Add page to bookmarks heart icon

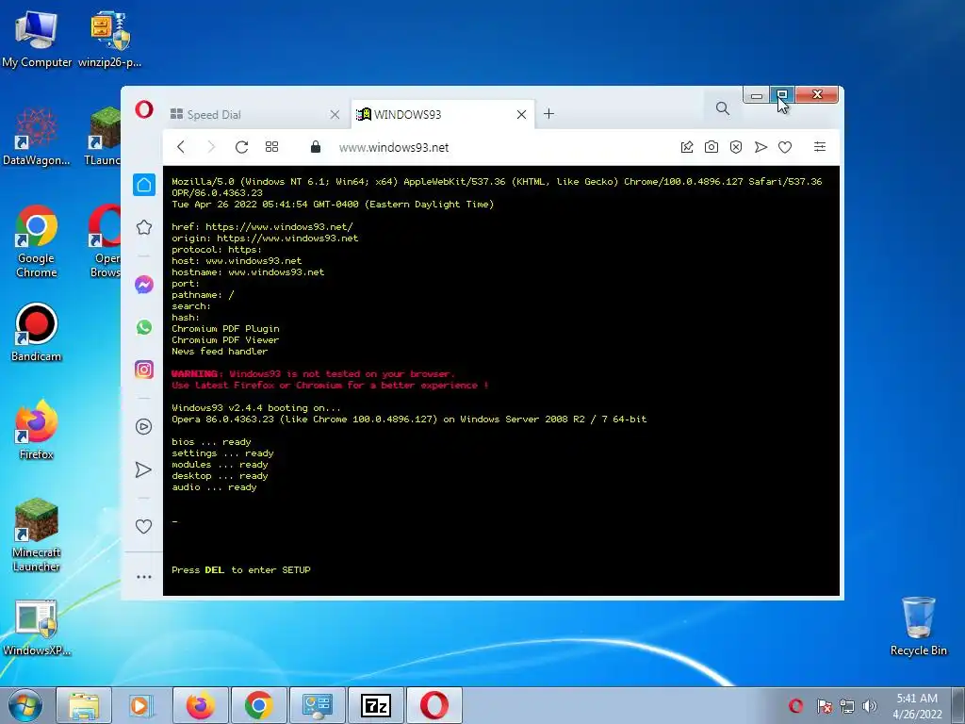tap(785, 147)
